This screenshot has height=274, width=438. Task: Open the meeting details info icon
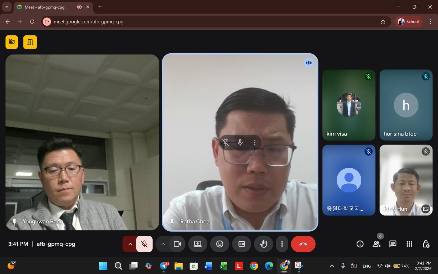click(360, 244)
